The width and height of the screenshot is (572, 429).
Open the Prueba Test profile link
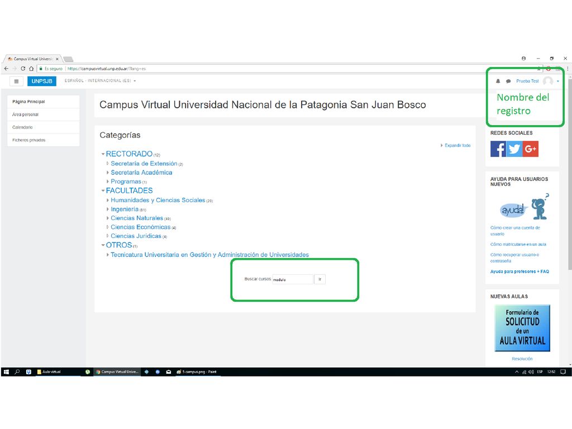[x=527, y=81]
